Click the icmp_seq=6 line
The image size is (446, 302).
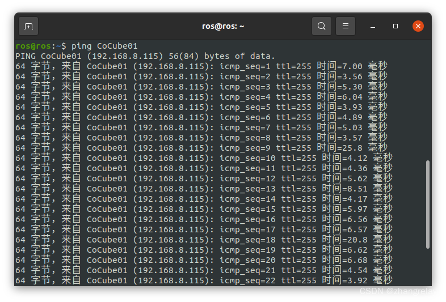coord(201,117)
